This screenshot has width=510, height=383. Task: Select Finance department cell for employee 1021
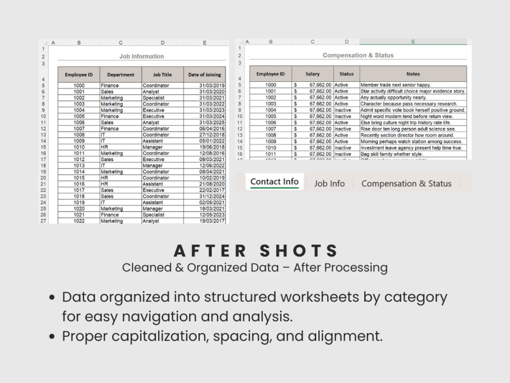click(x=121, y=215)
